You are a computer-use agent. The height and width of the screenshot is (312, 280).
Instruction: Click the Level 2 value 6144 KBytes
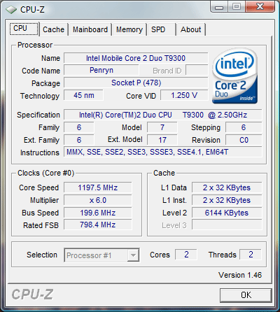[x=227, y=213]
